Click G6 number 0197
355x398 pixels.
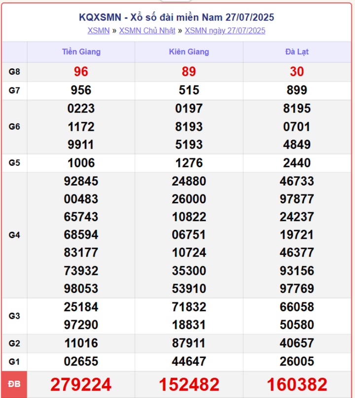pyautogui.click(x=189, y=108)
